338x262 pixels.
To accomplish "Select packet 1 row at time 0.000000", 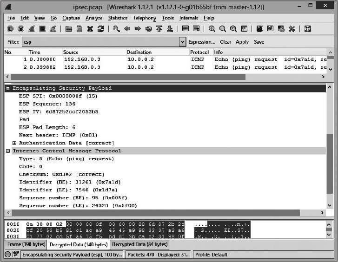I will point(166,59).
